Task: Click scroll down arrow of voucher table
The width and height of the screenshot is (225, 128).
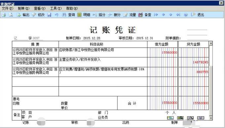Action: coord(211,118)
